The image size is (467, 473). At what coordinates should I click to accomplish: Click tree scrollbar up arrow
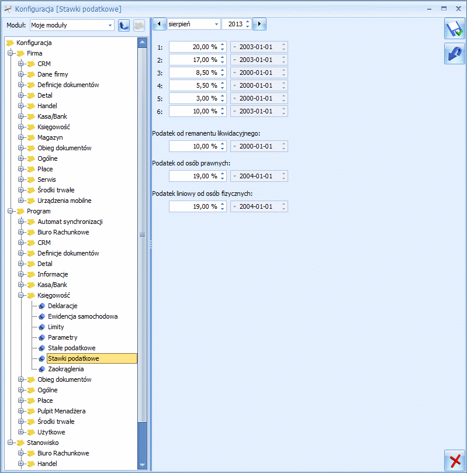tap(142, 43)
